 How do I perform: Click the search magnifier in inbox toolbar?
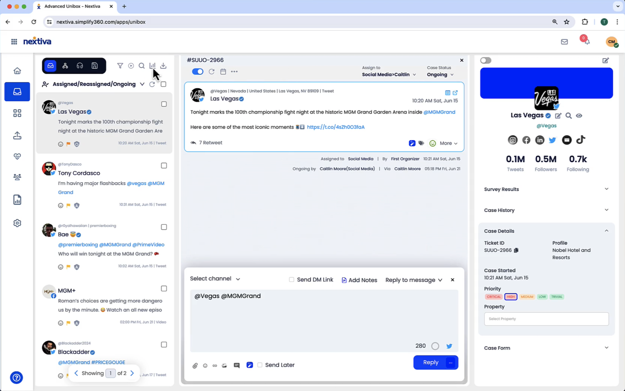pos(142,66)
